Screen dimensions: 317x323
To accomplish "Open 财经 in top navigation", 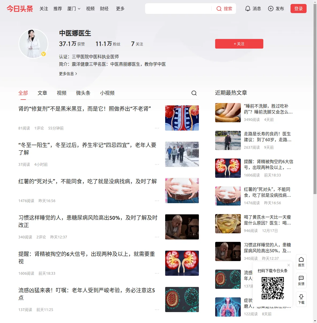I will (104, 9).
